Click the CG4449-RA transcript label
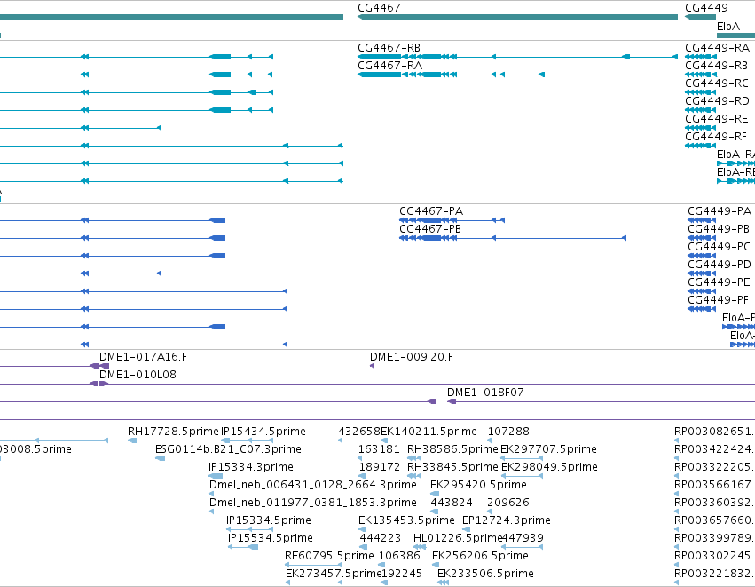The image size is (755, 587). click(718, 48)
